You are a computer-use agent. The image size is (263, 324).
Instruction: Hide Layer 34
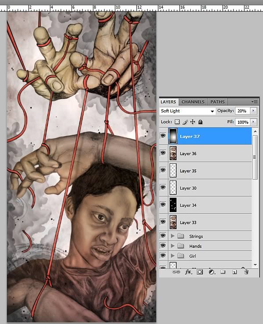(163, 205)
